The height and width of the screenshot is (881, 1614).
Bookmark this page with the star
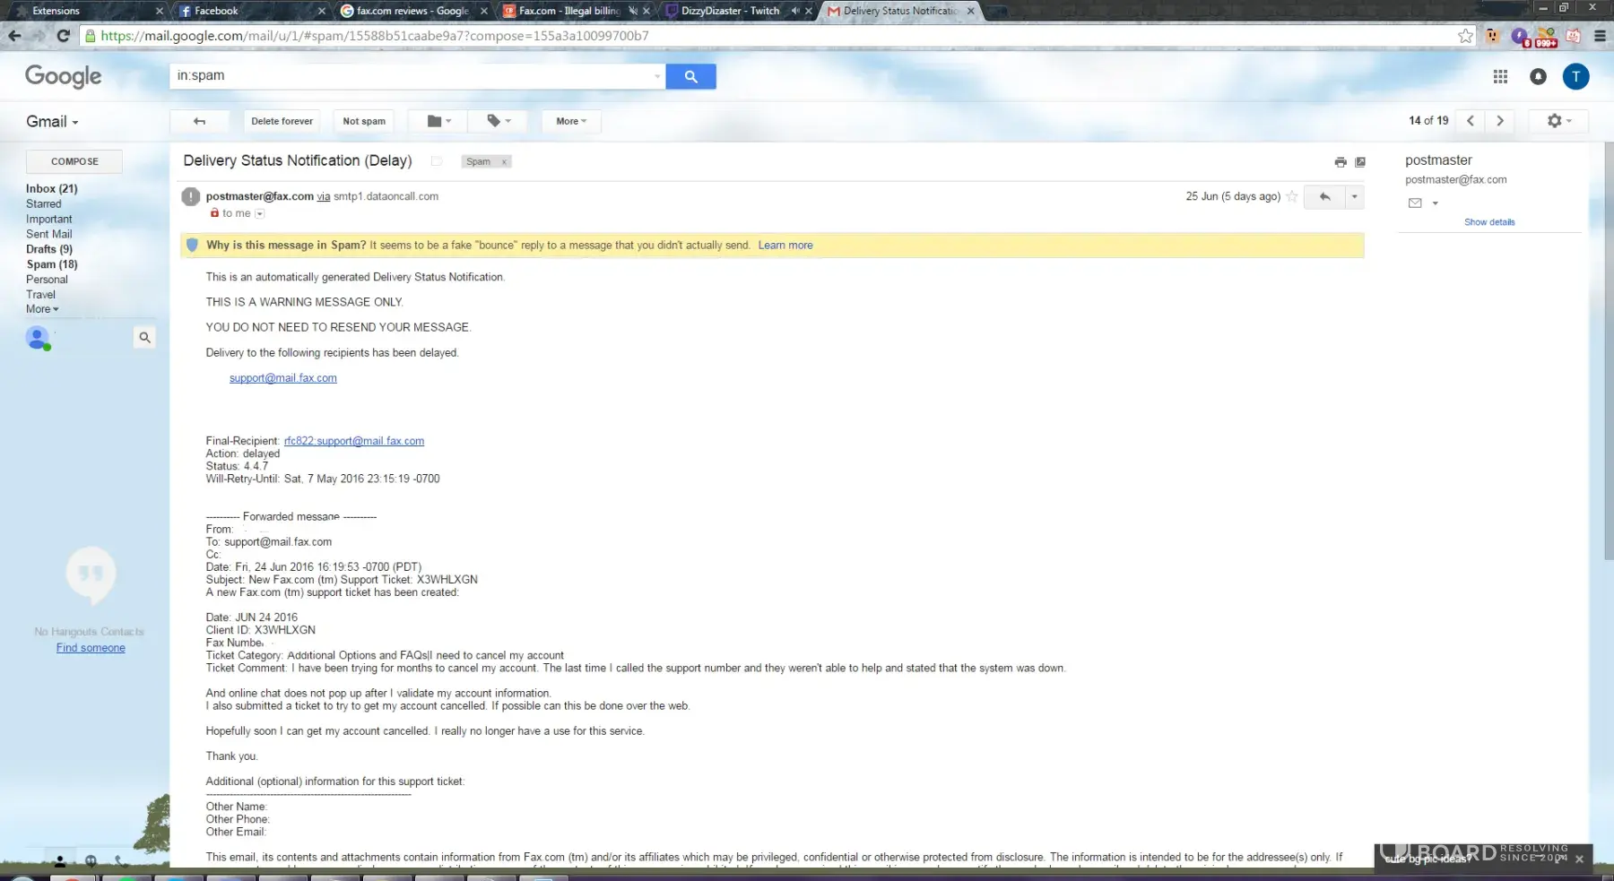[x=1465, y=36]
